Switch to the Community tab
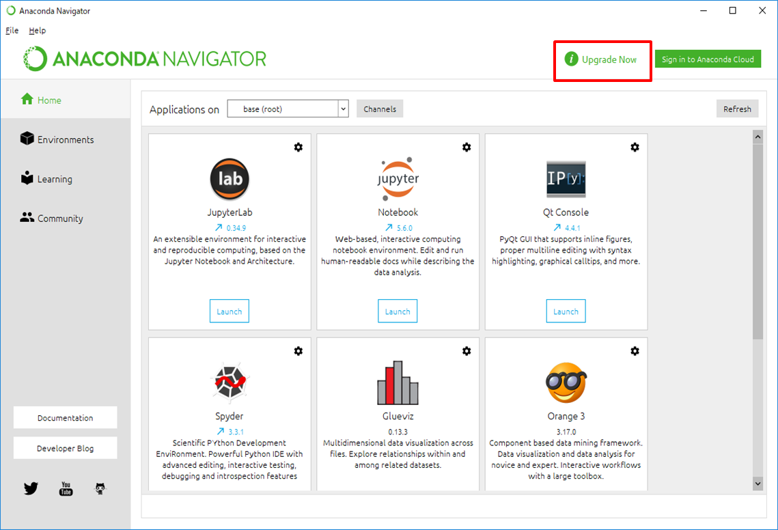This screenshot has width=778, height=530. (x=66, y=219)
